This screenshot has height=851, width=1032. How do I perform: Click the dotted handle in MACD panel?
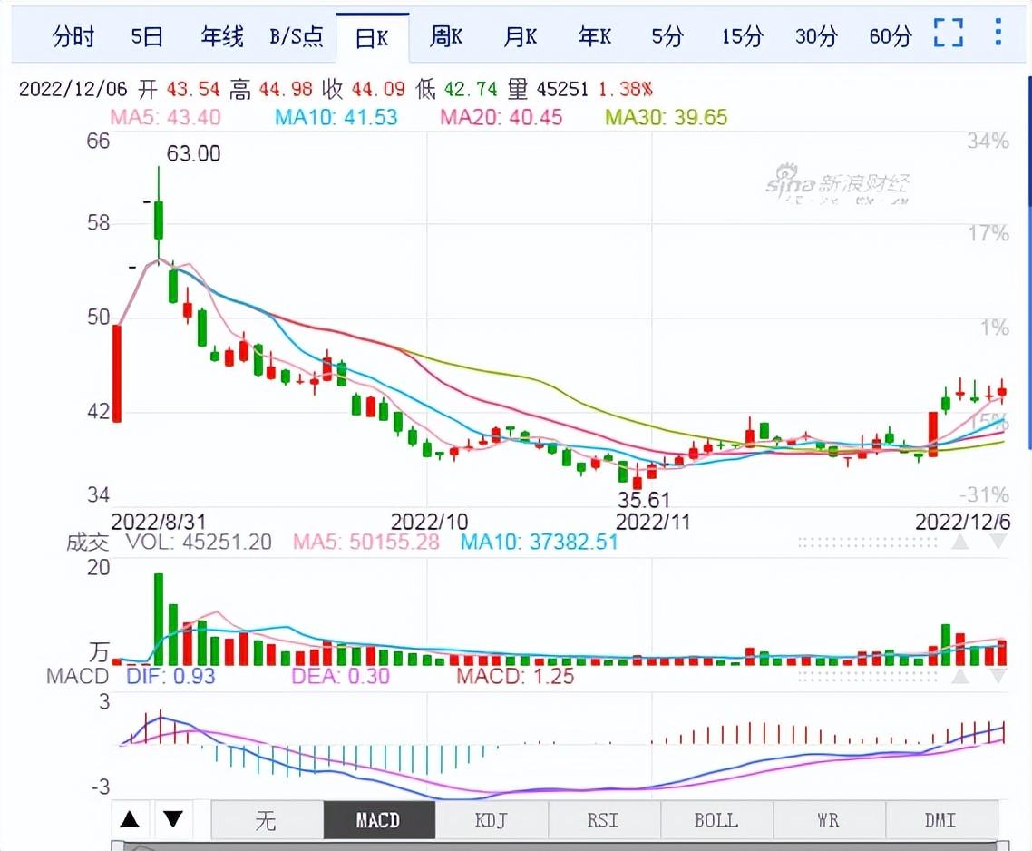(x=867, y=677)
